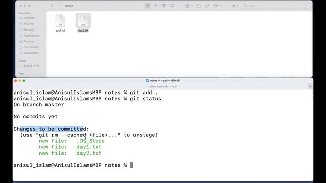This screenshot has width=326, height=183.
Task: Click highlighted 'Changes to be committed' text
Action: click(51, 129)
